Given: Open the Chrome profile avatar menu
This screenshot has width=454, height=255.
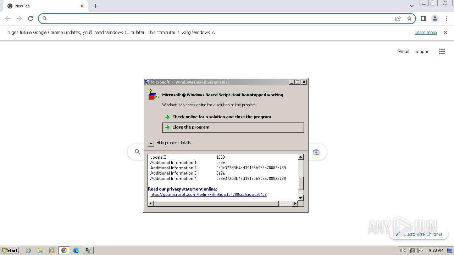Looking at the screenshot, I should coord(435,18).
